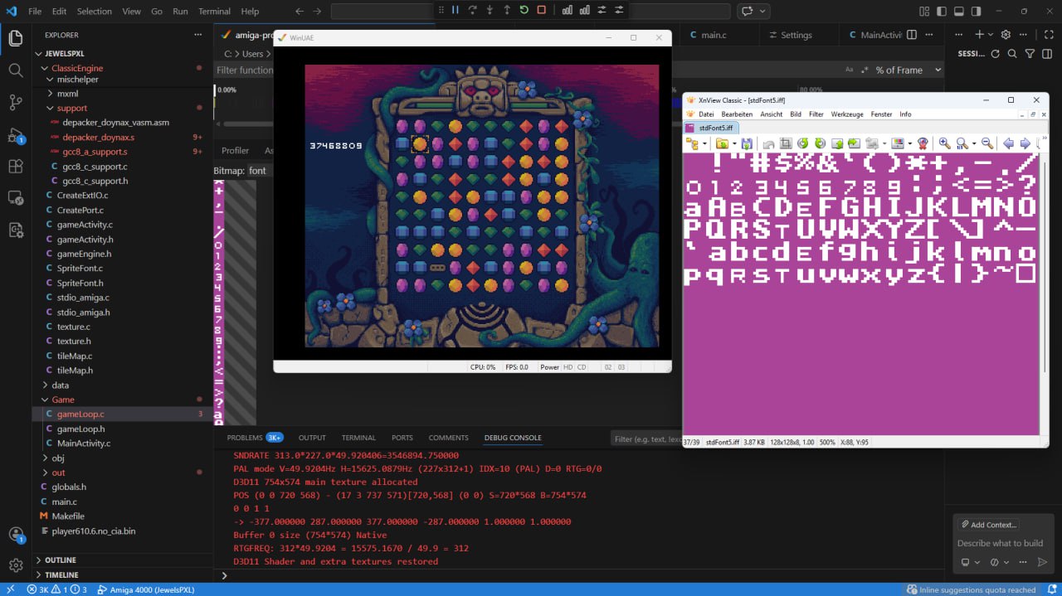Click the red Stop debugging button
The image size is (1062, 596).
[541, 10]
